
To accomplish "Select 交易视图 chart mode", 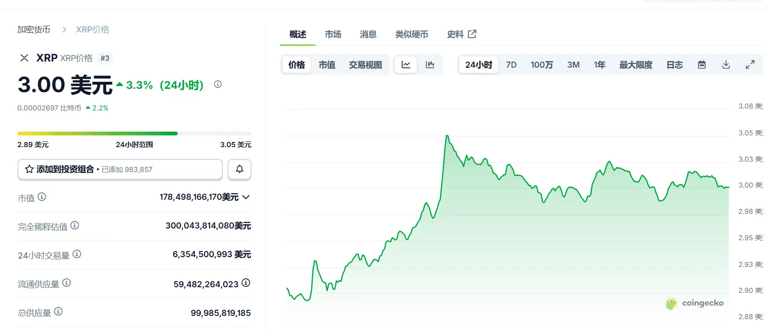I will tap(365, 65).
